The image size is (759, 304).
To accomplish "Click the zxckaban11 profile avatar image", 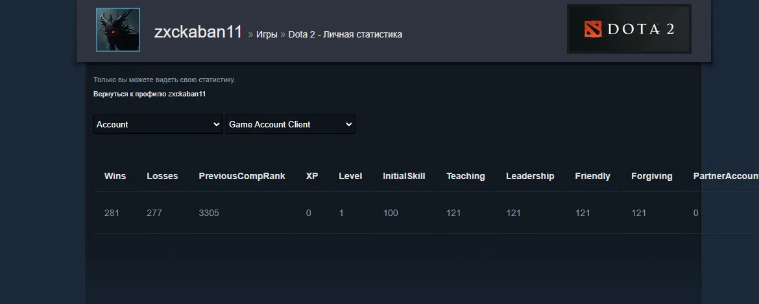I will pos(118,30).
